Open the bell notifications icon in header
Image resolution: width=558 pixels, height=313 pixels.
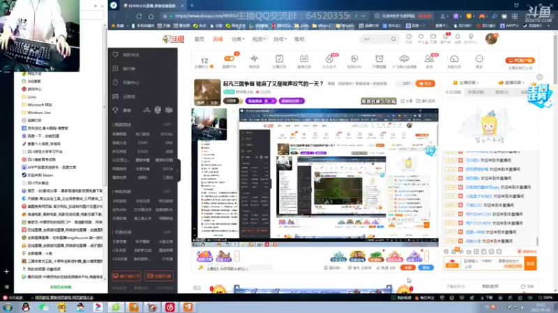pos(458,37)
